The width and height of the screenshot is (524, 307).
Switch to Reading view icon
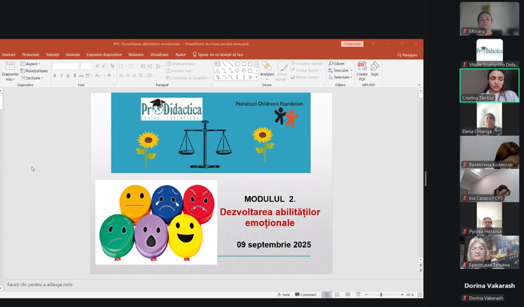(x=347, y=295)
